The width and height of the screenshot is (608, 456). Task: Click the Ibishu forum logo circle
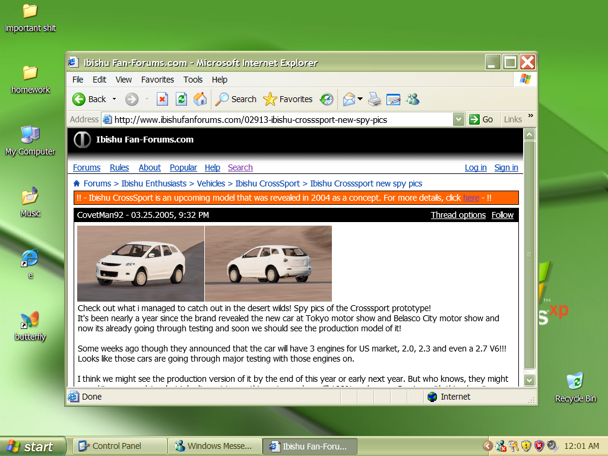(82, 140)
